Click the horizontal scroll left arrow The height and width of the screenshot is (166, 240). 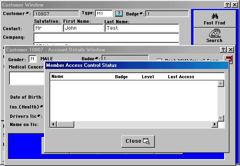coord(53,124)
